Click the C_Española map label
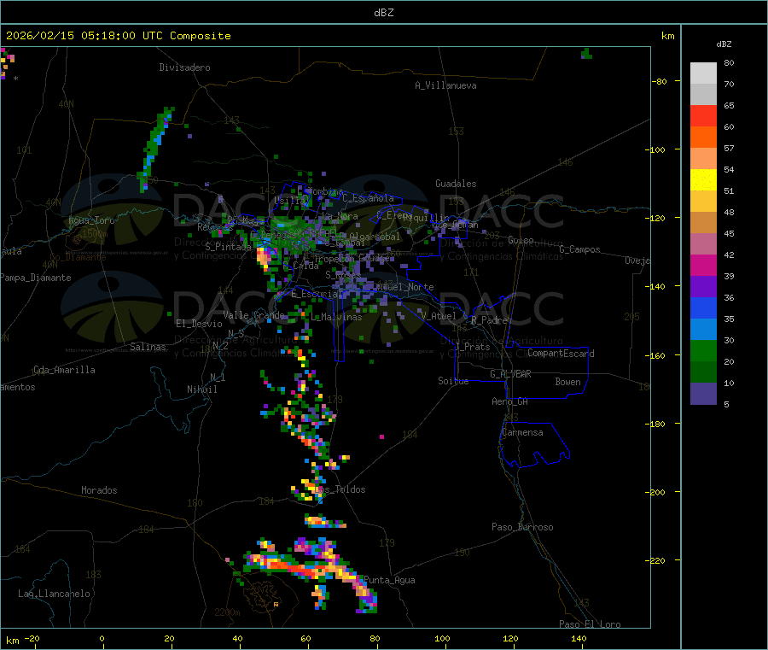768x650 pixels. pos(369,198)
